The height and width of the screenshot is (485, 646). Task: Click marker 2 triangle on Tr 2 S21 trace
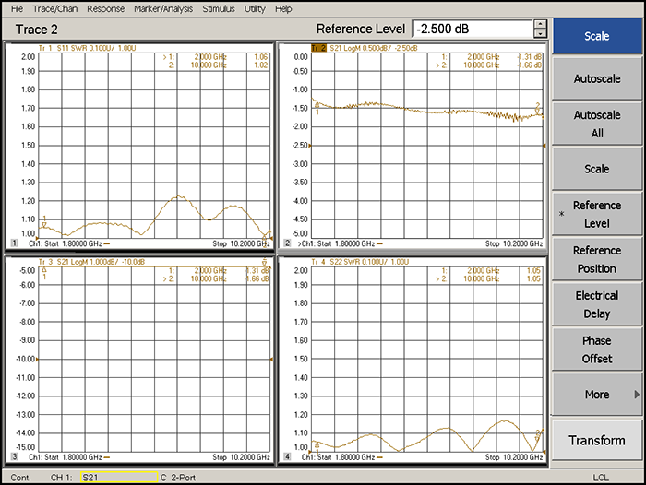[x=537, y=110]
